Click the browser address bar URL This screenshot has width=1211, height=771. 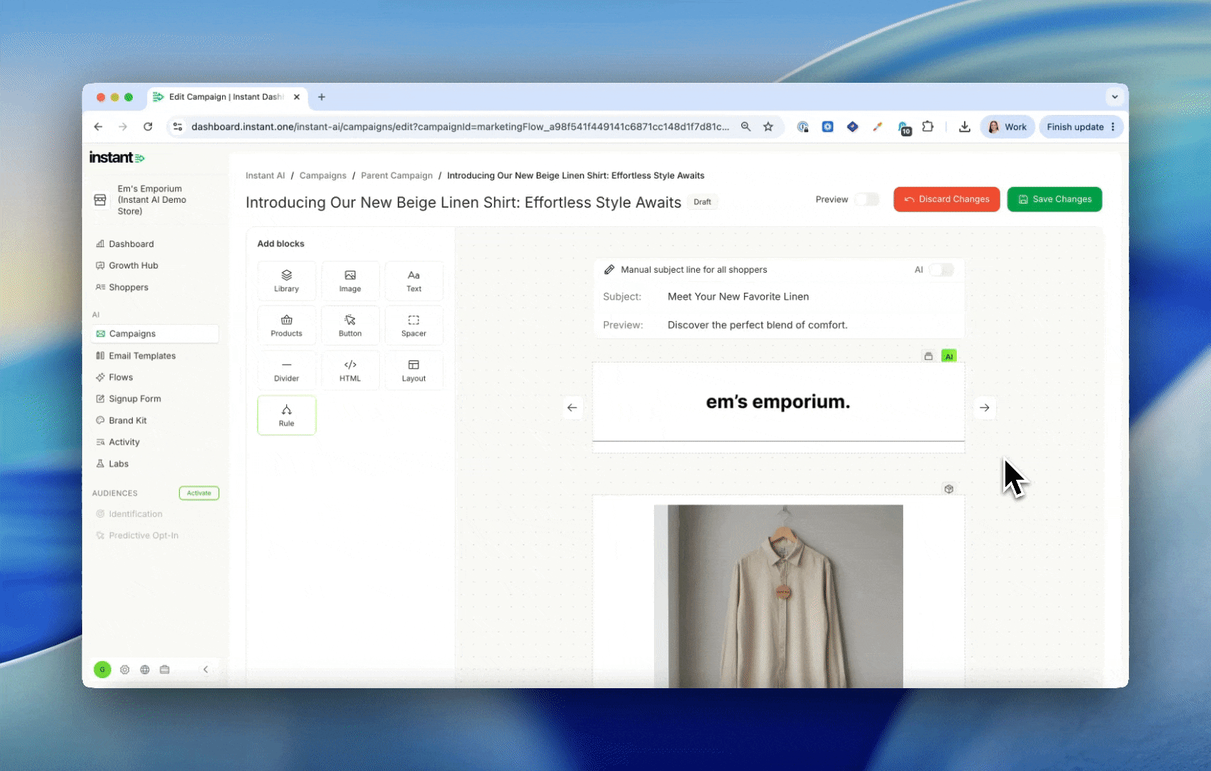pos(460,127)
